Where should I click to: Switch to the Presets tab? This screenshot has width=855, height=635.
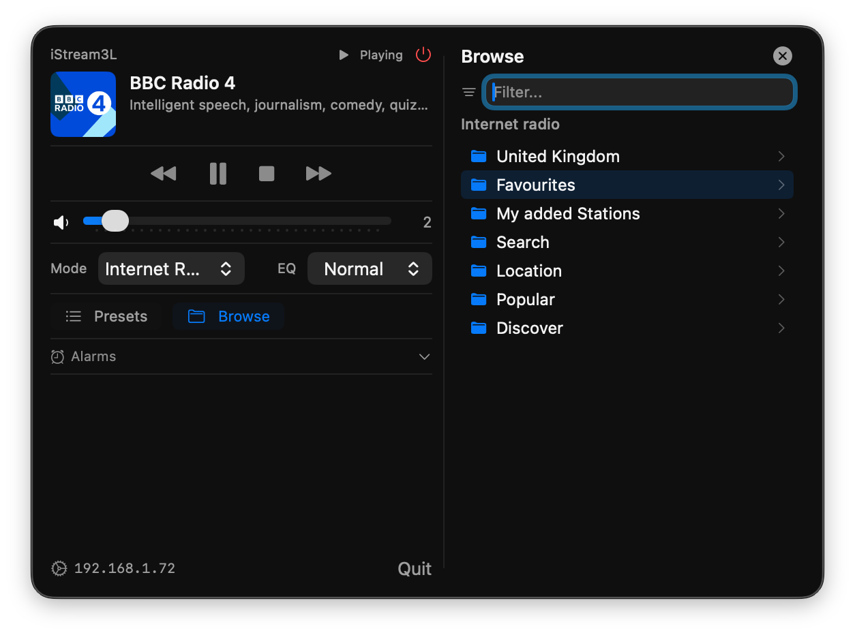click(x=106, y=316)
